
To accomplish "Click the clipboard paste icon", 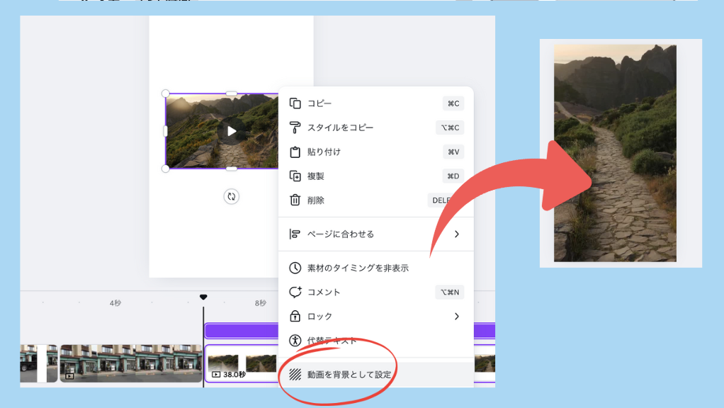I will click(295, 152).
